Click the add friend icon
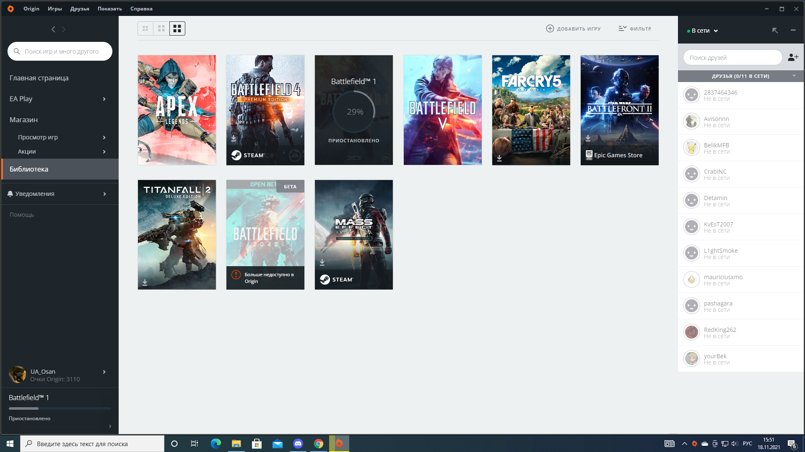Image resolution: width=805 pixels, height=452 pixels. coord(793,57)
